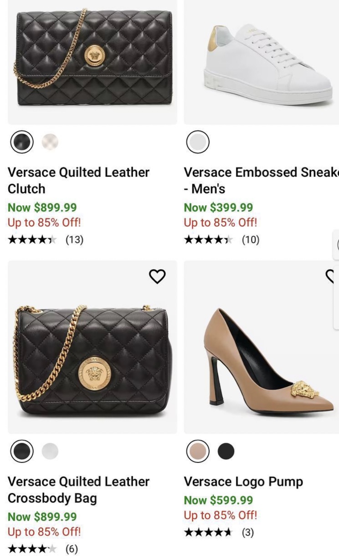Viewport: 339px width, 556px height.
Task: Select tan swatch for the Logo Pump
Action: coord(197,451)
